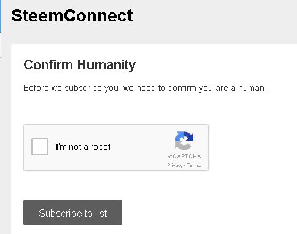Click the gray arrow of reCAPTCHA logo
Image resolution: width=297 pixels, height=234 pixels.
coord(182,146)
